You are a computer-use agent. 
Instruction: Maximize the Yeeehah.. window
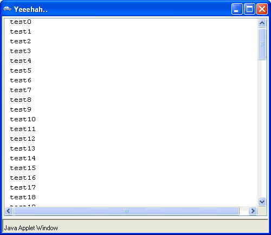coord(249,9)
